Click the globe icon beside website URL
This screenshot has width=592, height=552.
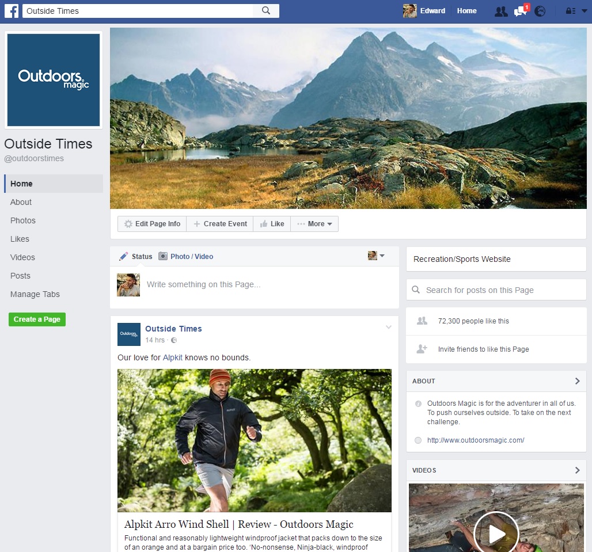tap(418, 440)
